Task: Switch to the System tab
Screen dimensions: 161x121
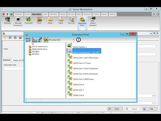Action: click(x=96, y=14)
